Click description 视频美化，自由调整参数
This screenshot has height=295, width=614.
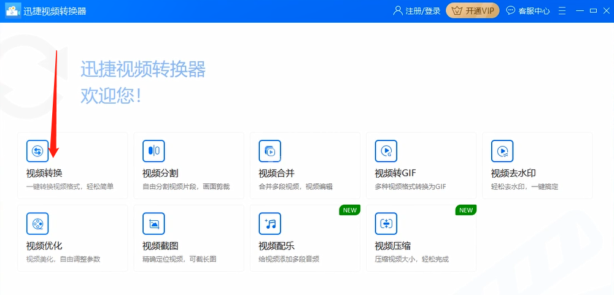pyautogui.click(x=63, y=259)
